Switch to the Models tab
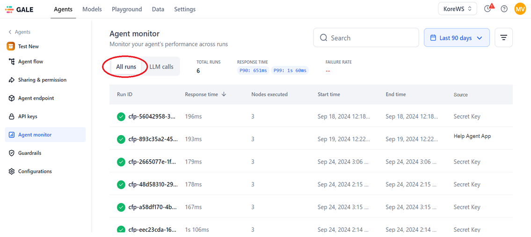Screen dimensions: 531x237 (92, 9)
